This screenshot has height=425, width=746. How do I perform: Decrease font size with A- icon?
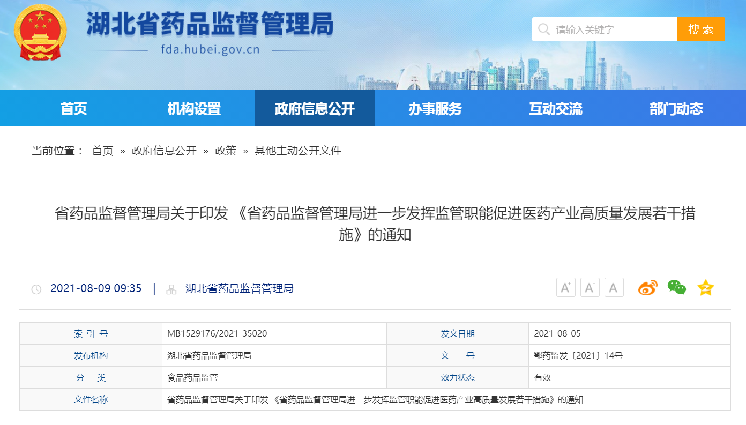[x=590, y=288]
